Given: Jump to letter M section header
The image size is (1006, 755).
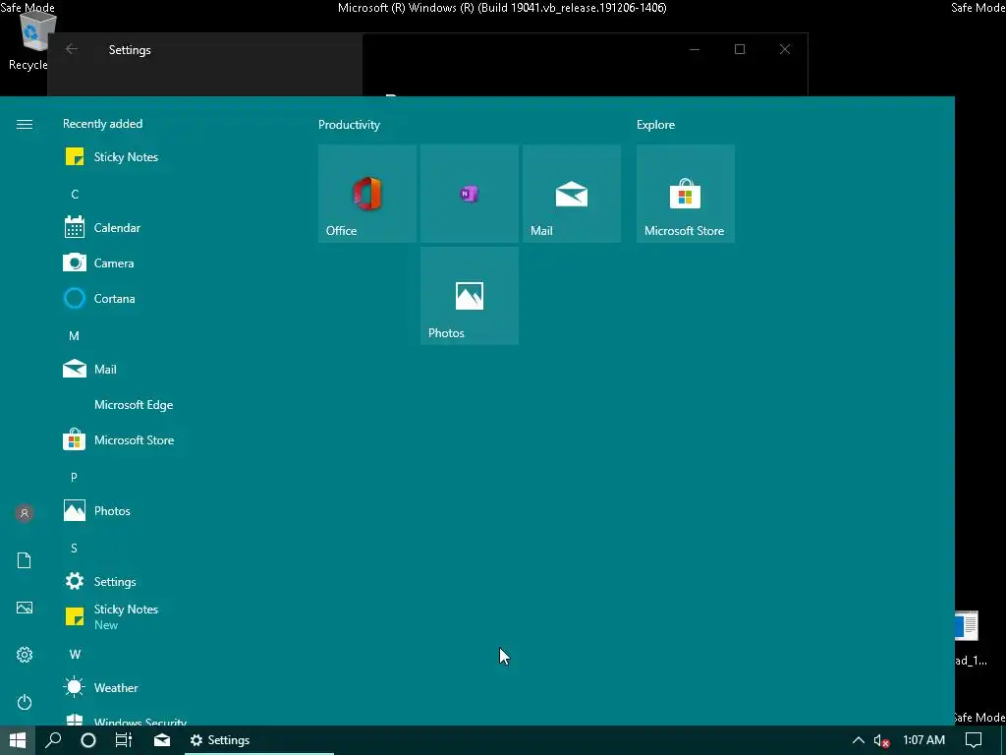Looking at the screenshot, I should 74,336.
